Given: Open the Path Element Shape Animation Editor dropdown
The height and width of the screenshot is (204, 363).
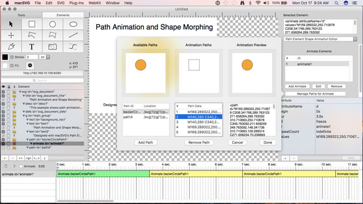Looking at the screenshot, I should (x=320, y=39).
